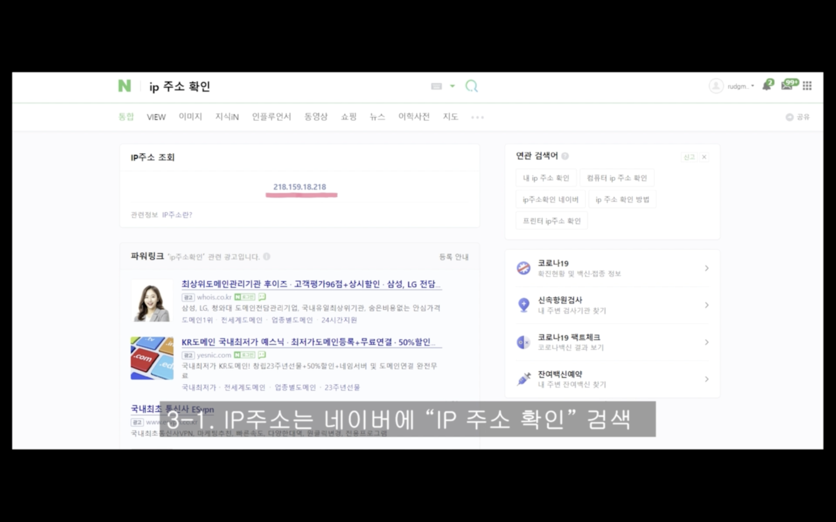
Task: Expand the 신속항원검사 row chevron
Action: click(706, 305)
